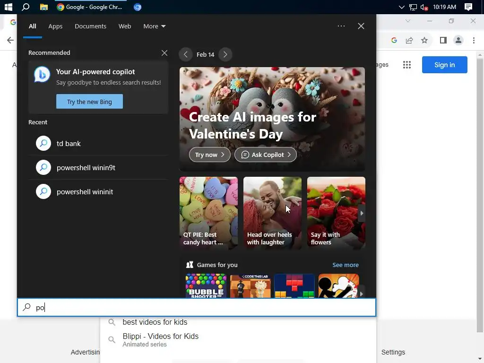Click the magnifier icon beside powershell wininit
The width and height of the screenshot is (484, 363).
click(43, 191)
